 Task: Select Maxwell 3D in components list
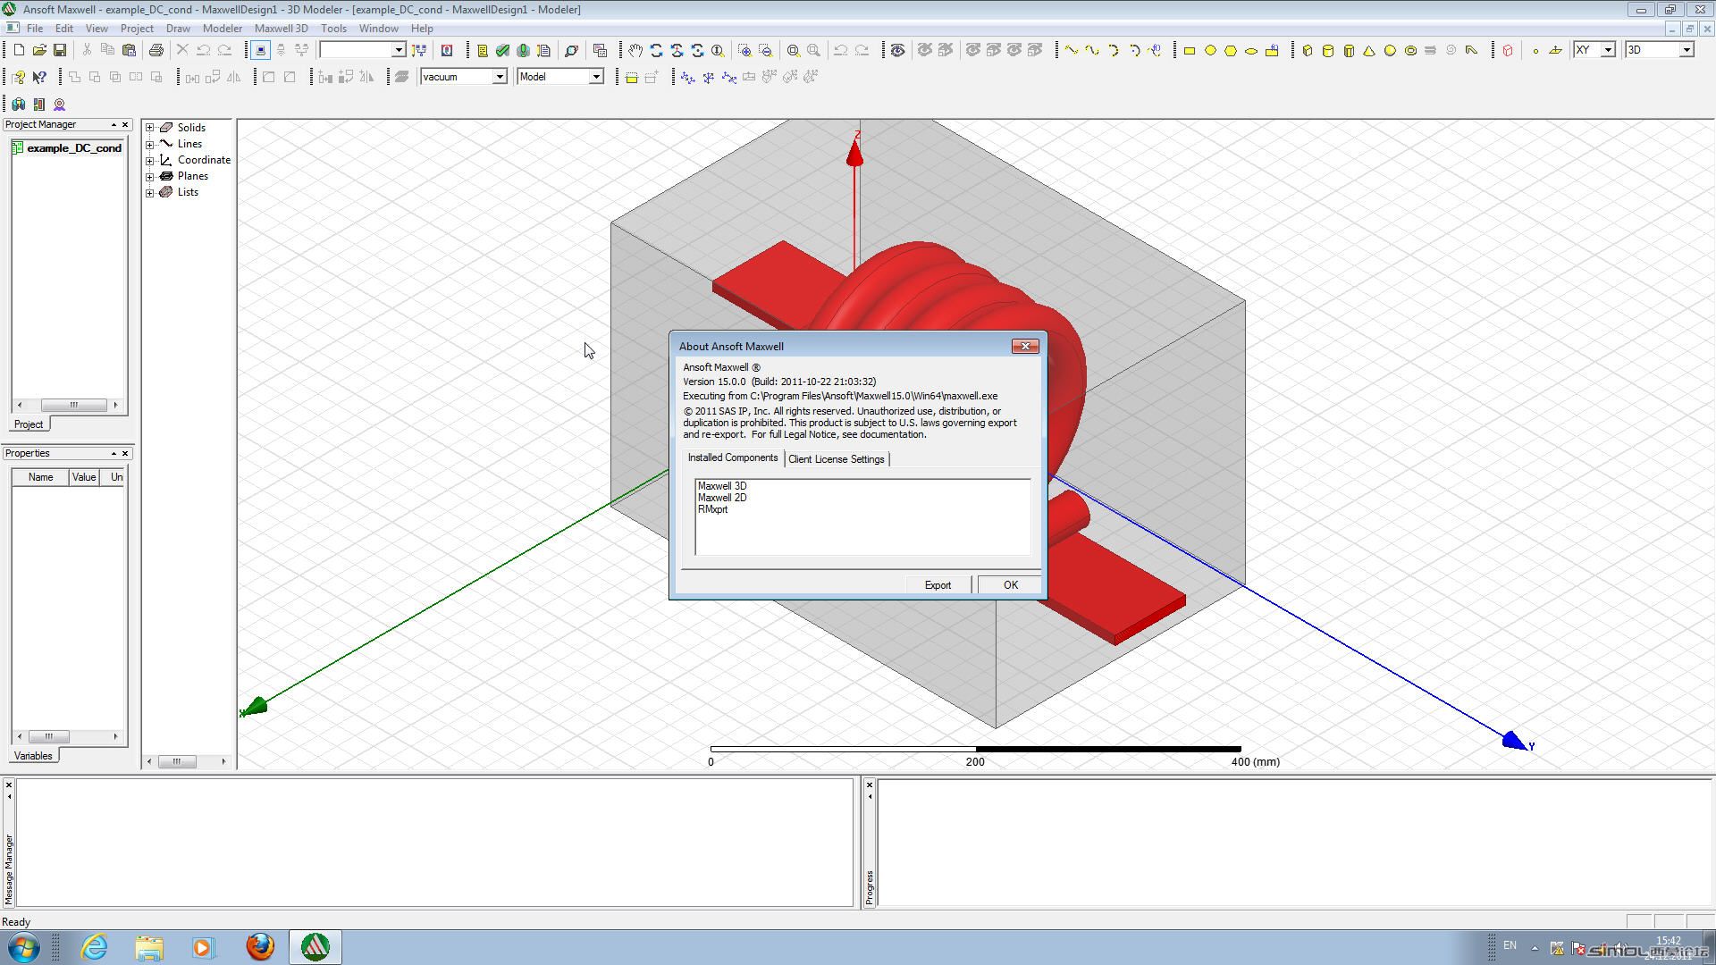pyautogui.click(x=722, y=486)
